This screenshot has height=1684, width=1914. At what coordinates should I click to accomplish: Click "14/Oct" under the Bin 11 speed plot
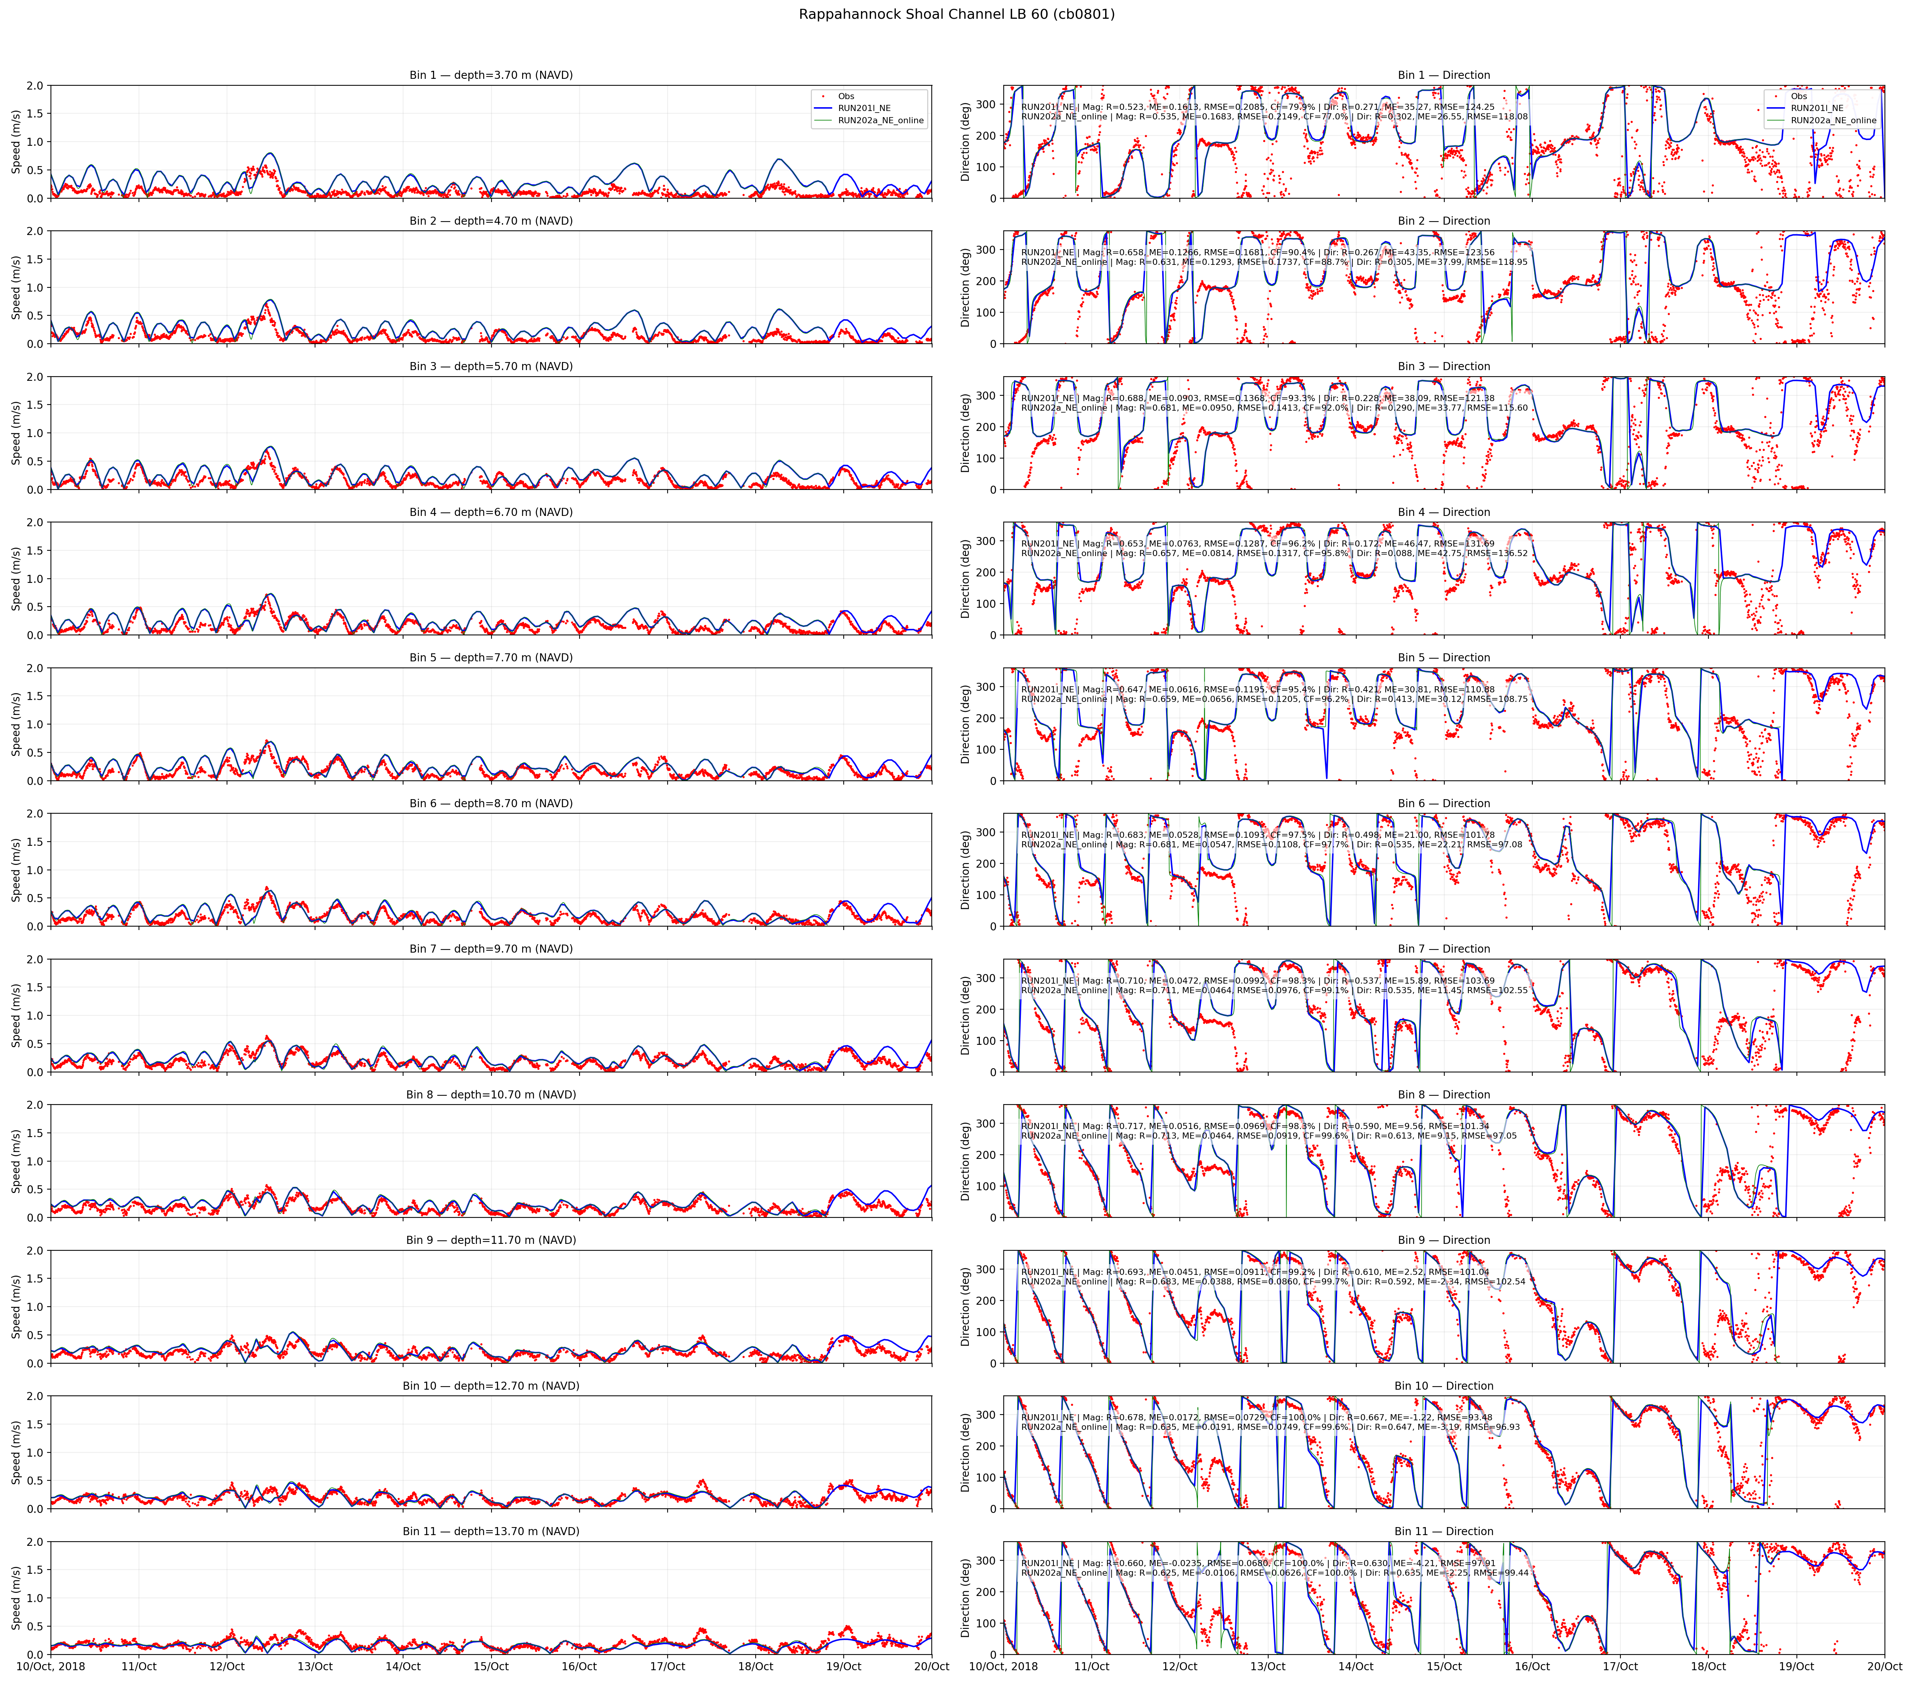[403, 1667]
